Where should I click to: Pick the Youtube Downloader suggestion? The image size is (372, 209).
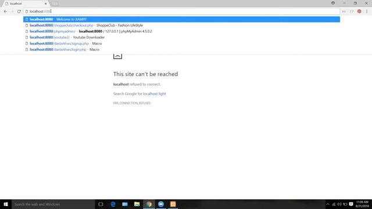[x=181, y=37]
